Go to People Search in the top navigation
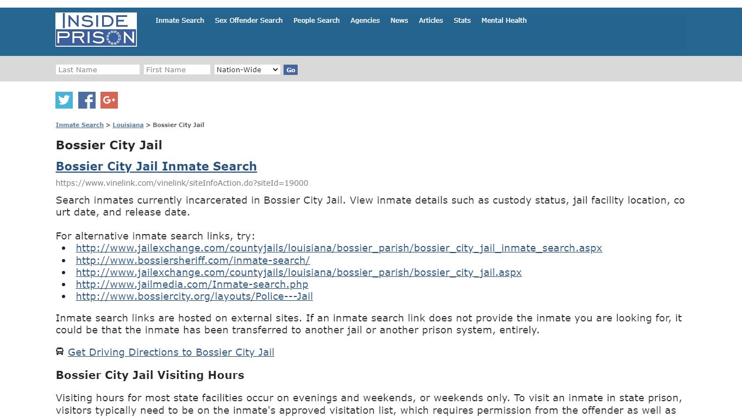 (x=317, y=20)
